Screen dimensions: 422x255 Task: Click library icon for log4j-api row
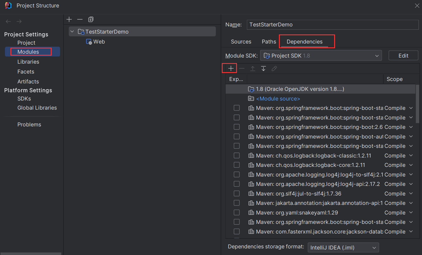[x=251, y=184]
